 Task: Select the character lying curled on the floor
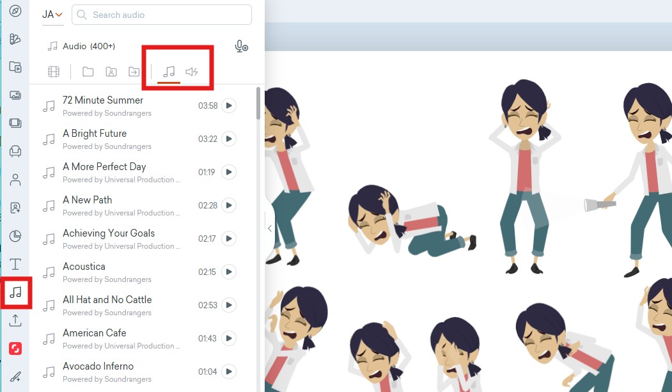tap(412, 221)
